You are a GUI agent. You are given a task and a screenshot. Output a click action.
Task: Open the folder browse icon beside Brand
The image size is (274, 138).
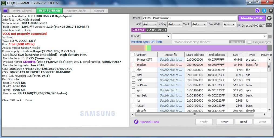pos(270,36)
